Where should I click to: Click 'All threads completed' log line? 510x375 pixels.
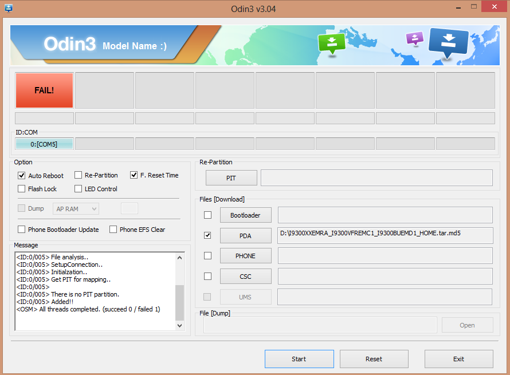[88, 309]
